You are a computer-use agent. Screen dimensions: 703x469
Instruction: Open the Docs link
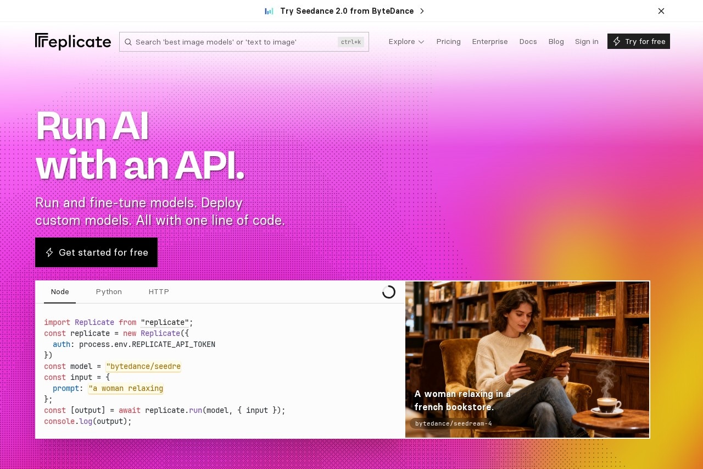pyautogui.click(x=528, y=41)
